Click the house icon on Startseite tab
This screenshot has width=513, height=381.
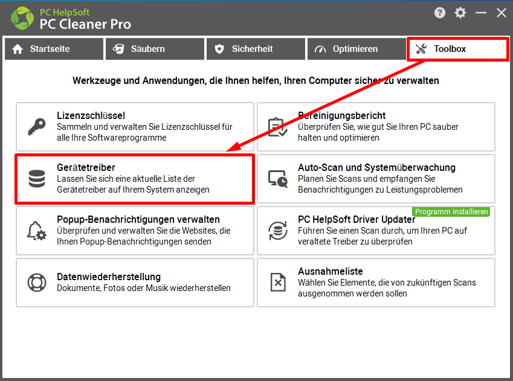point(18,49)
